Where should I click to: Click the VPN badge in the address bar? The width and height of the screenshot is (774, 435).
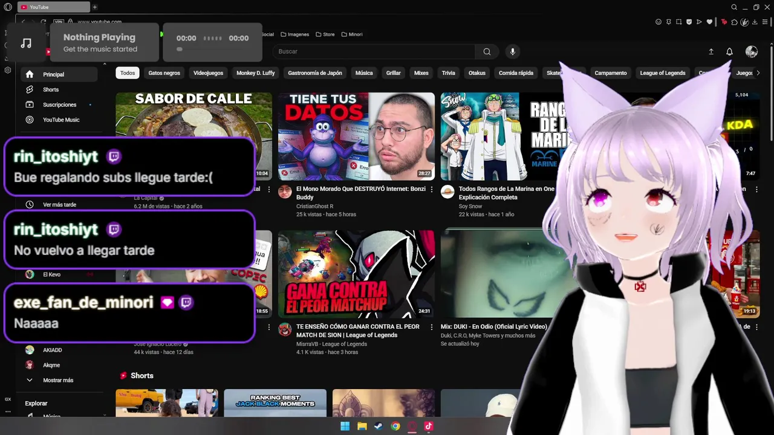pos(59,22)
